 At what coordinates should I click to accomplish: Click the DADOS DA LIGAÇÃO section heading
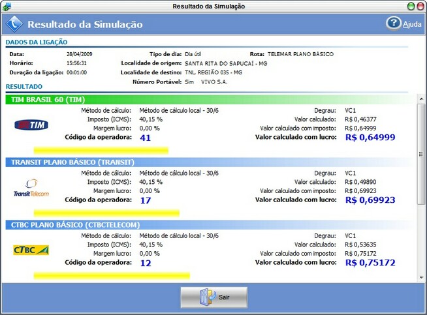tap(37, 42)
